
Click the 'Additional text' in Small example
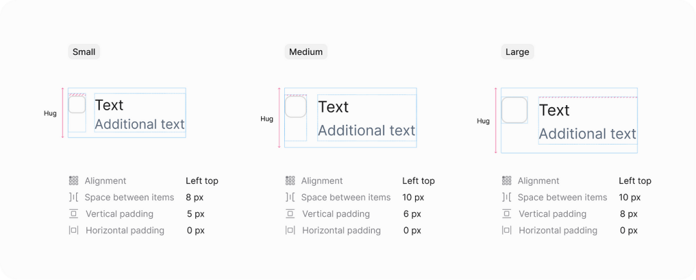coord(140,125)
